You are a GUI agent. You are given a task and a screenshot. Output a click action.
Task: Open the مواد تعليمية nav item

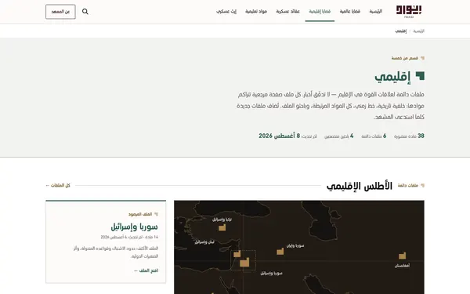(256, 12)
